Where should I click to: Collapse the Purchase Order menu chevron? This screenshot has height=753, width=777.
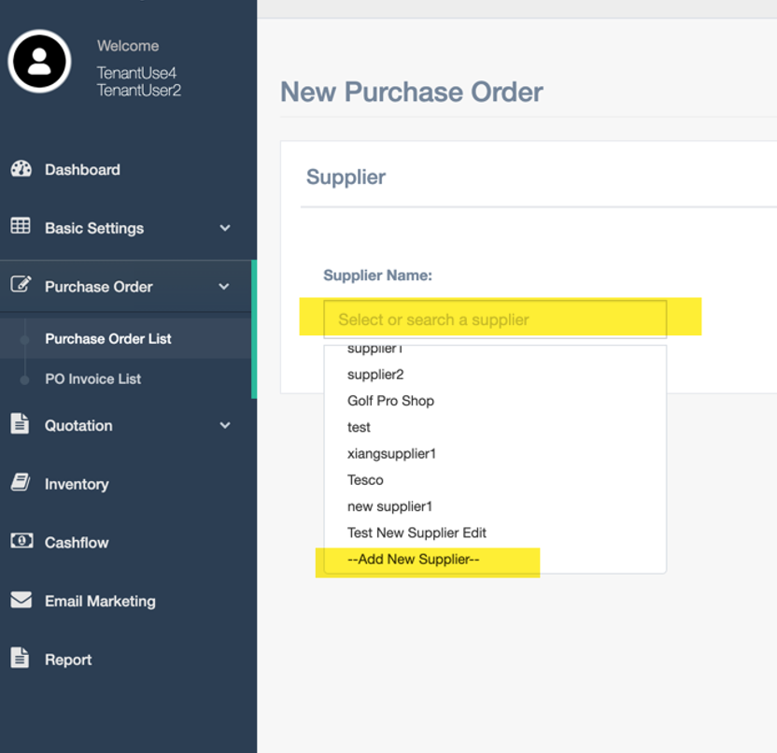(x=224, y=287)
